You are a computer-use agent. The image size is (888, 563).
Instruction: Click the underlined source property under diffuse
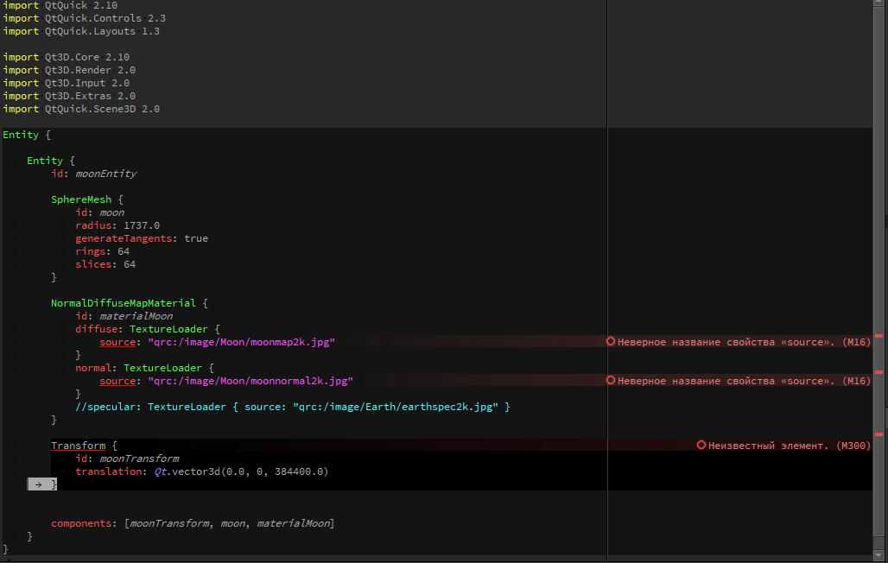point(117,342)
